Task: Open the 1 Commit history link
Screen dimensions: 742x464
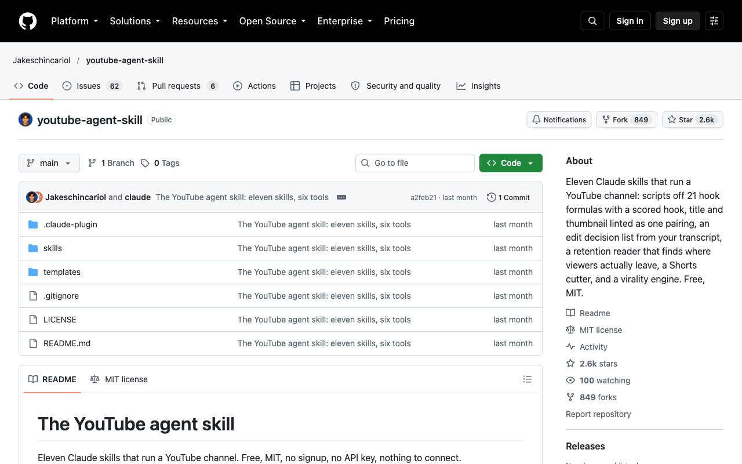Action: tap(508, 197)
